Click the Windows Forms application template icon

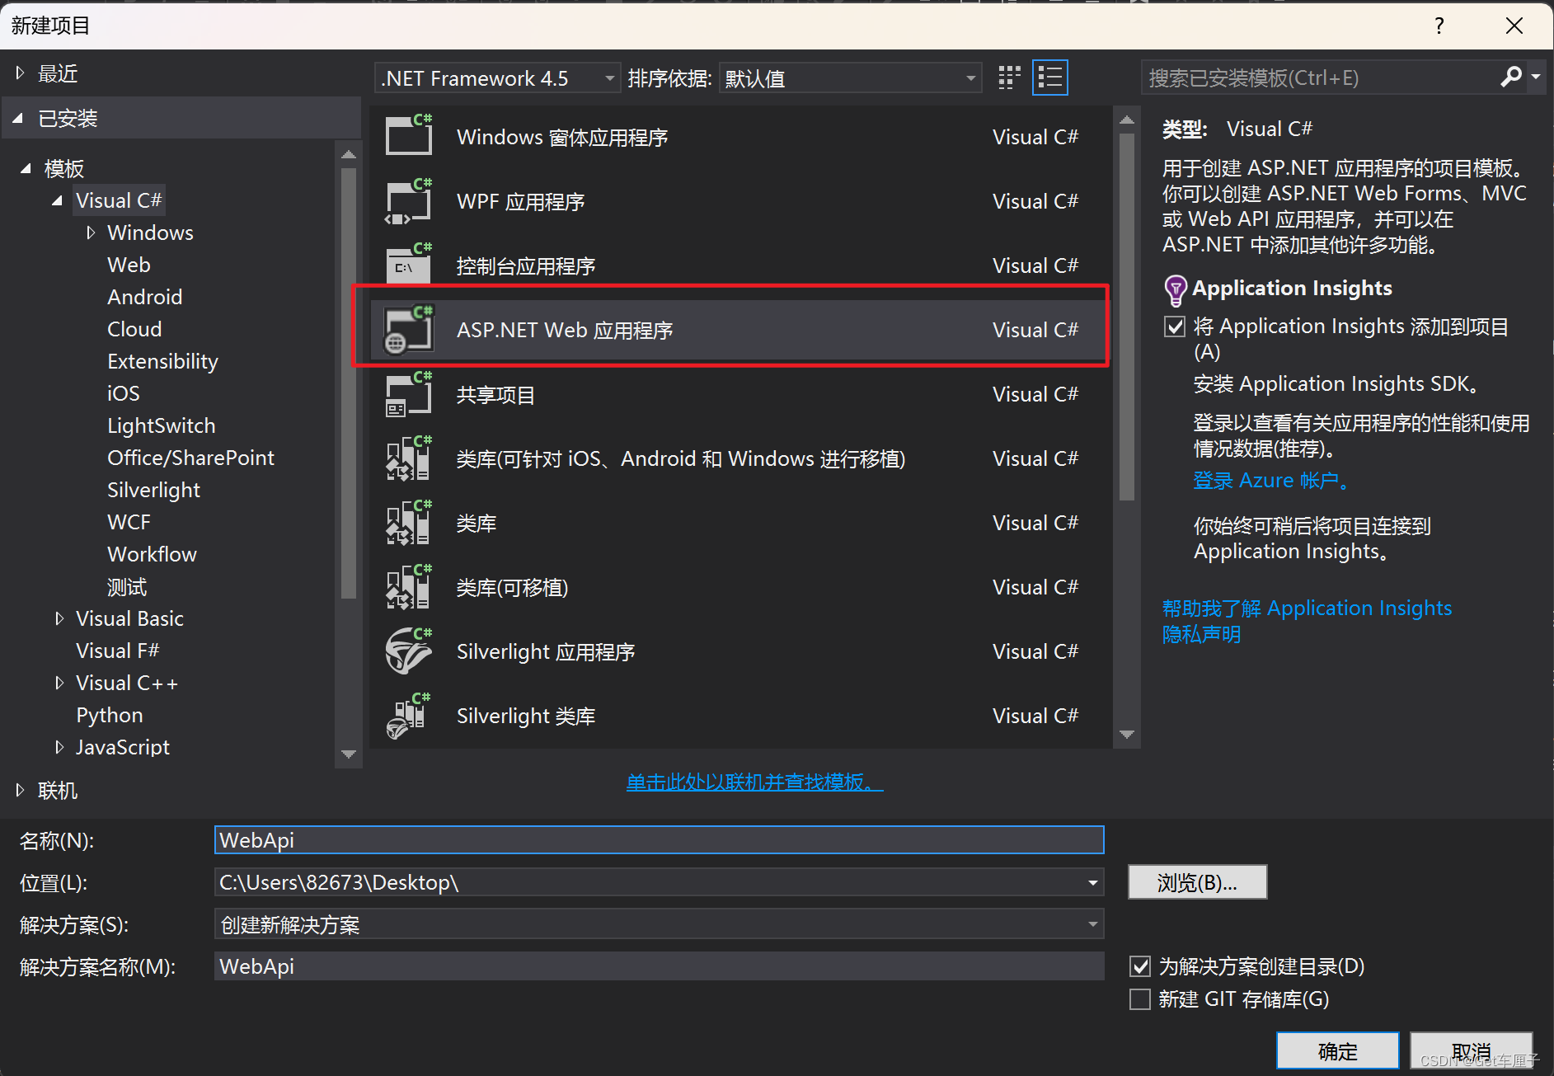409,136
